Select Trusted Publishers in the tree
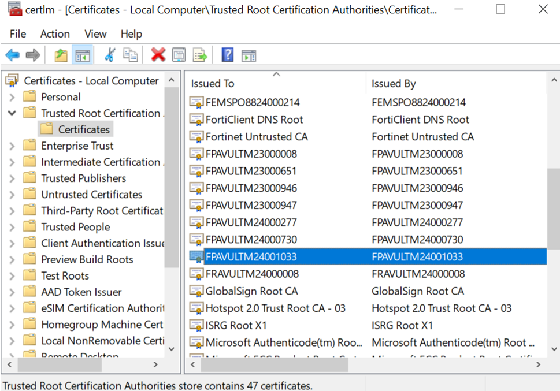This screenshot has width=560, height=391. pos(83,178)
